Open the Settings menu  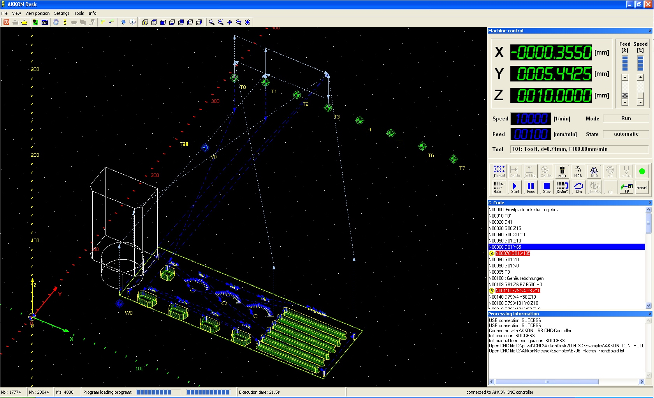point(62,13)
